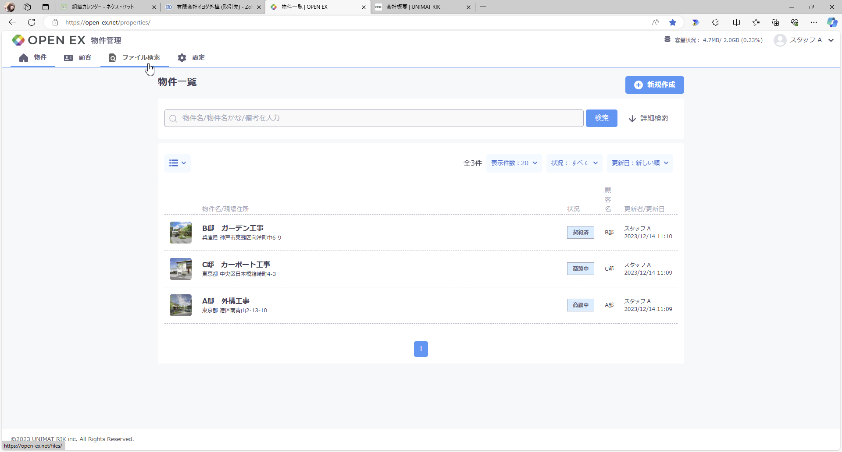Open the favorites list icon
This screenshot has height=452, width=842.
point(756,22)
